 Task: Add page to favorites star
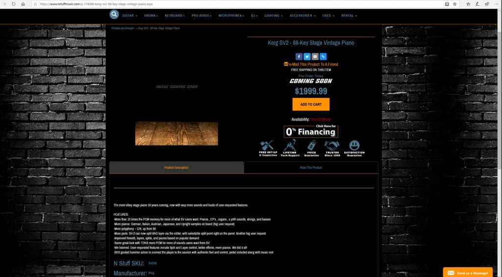(454, 4)
